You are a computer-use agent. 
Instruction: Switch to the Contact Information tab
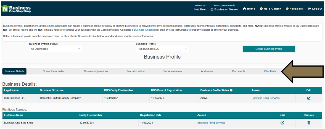coord(54,71)
